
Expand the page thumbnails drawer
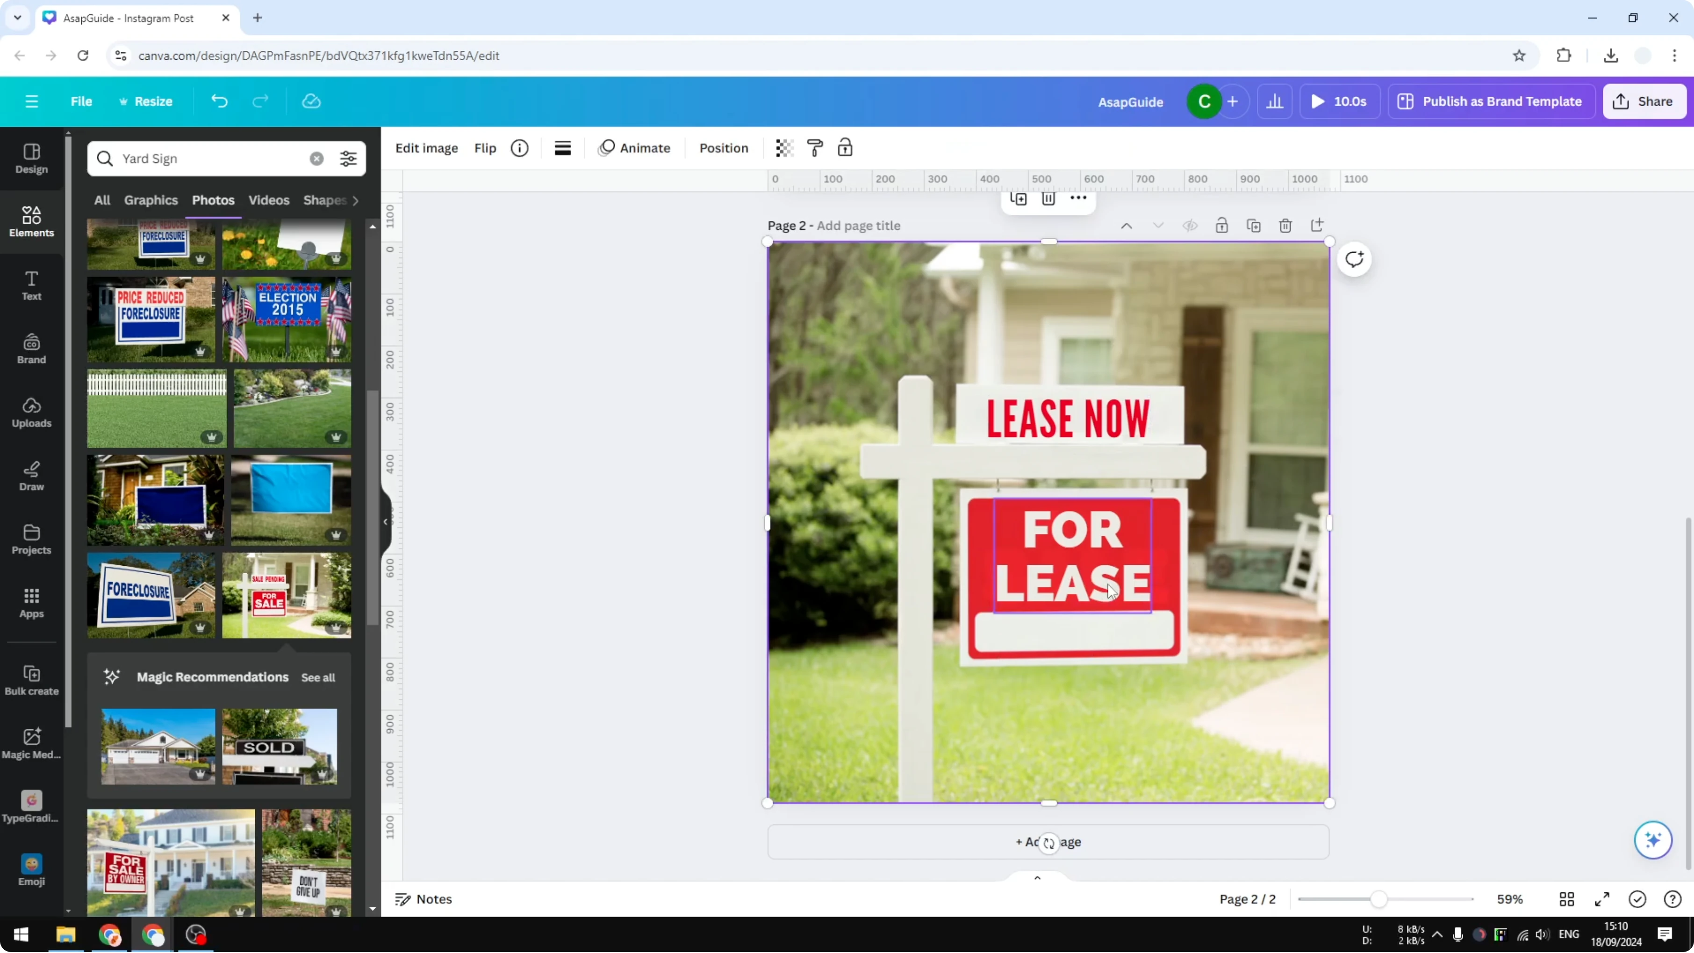tap(1037, 877)
